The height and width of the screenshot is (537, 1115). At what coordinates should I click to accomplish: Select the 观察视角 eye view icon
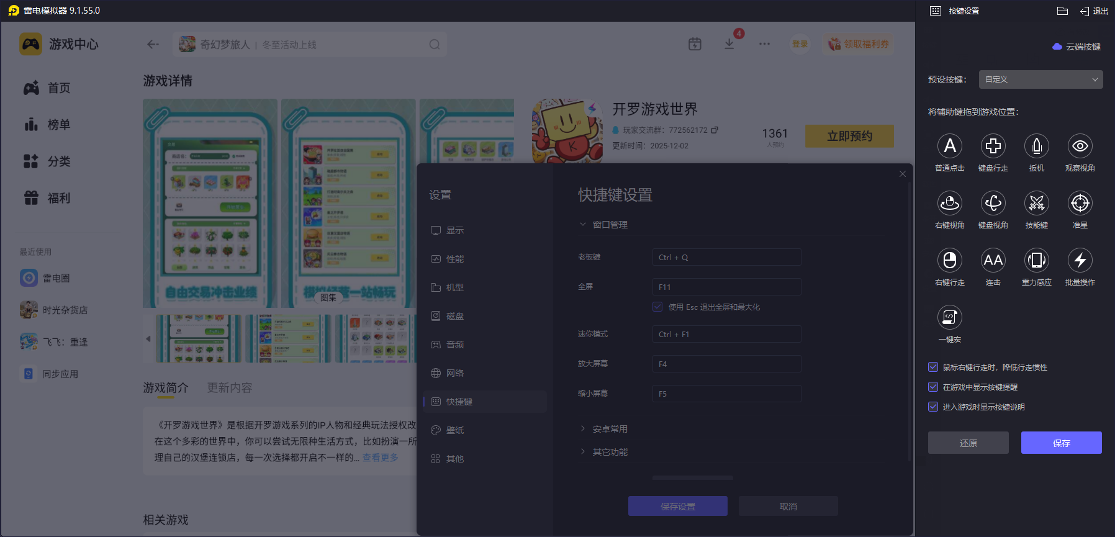(x=1080, y=146)
